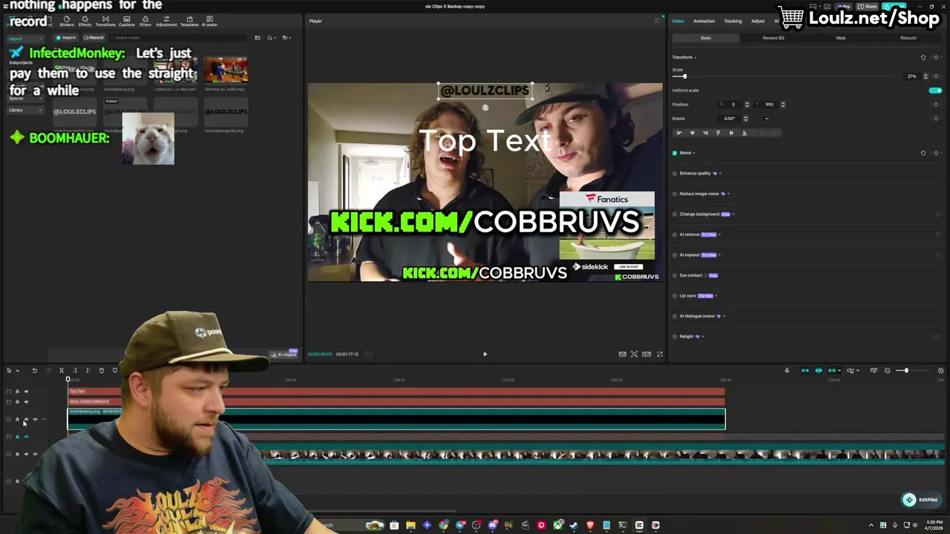950x534 pixels.
Task: Open the Stickers panel
Action: [66, 21]
